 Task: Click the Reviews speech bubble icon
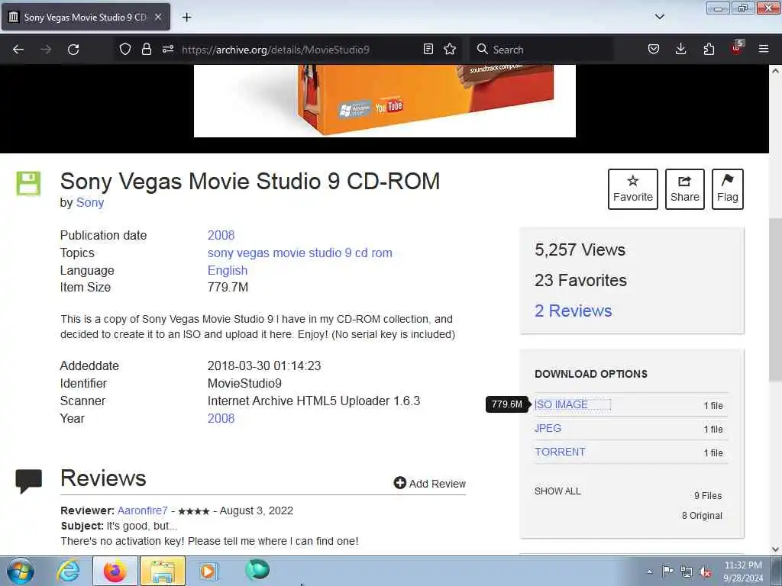point(28,481)
